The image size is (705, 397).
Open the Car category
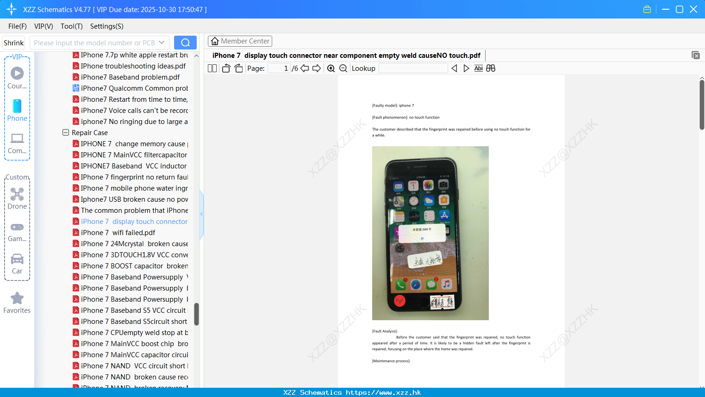pyautogui.click(x=17, y=264)
